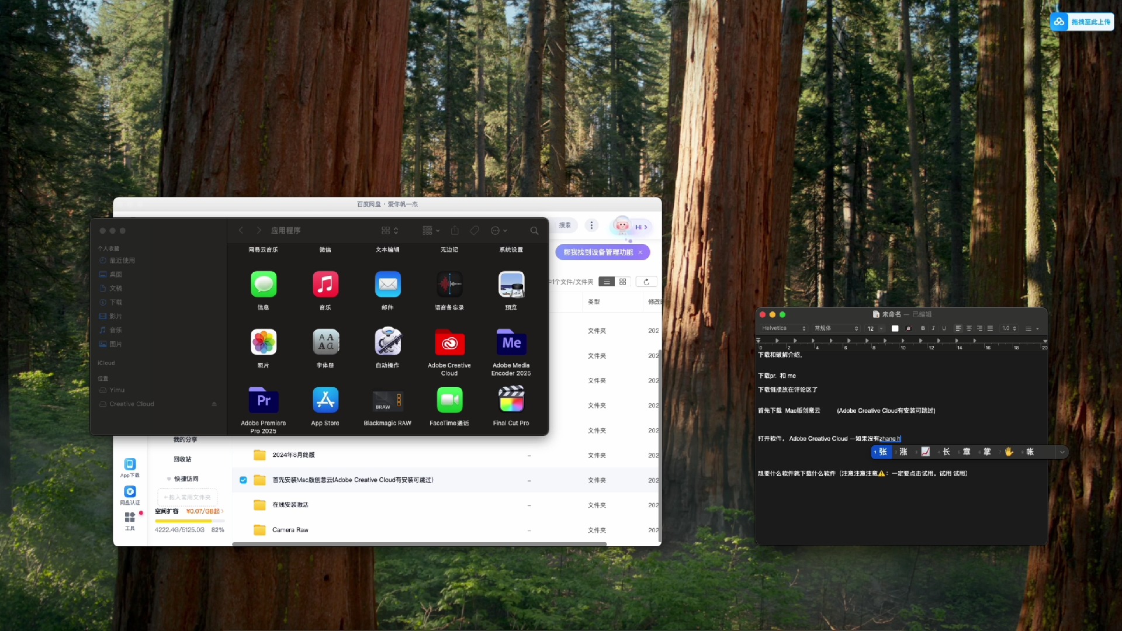Click the Finder search magnifier icon
This screenshot has height=631, width=1122.
(534, 231)
